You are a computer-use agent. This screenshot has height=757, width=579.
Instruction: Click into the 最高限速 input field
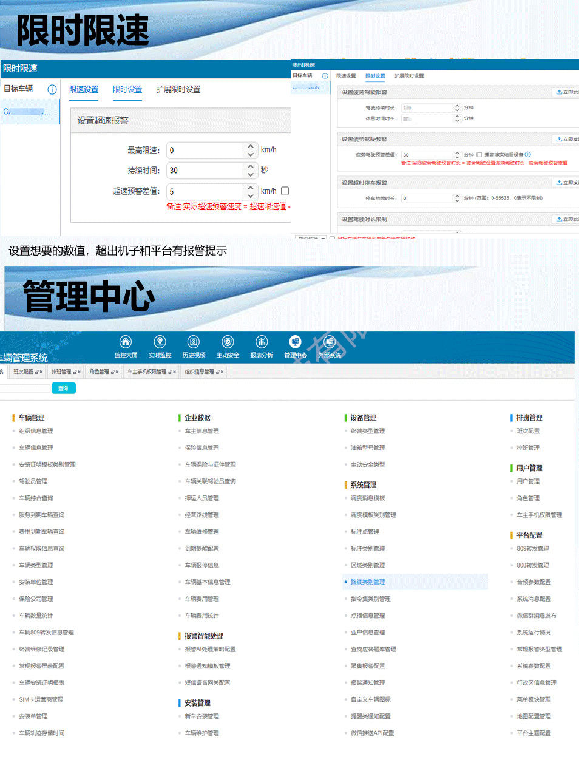coord(205,151)
